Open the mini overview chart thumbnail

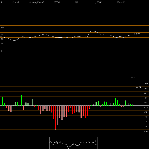coord(74,143)
